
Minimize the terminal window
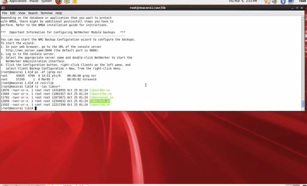pos(292,8)
